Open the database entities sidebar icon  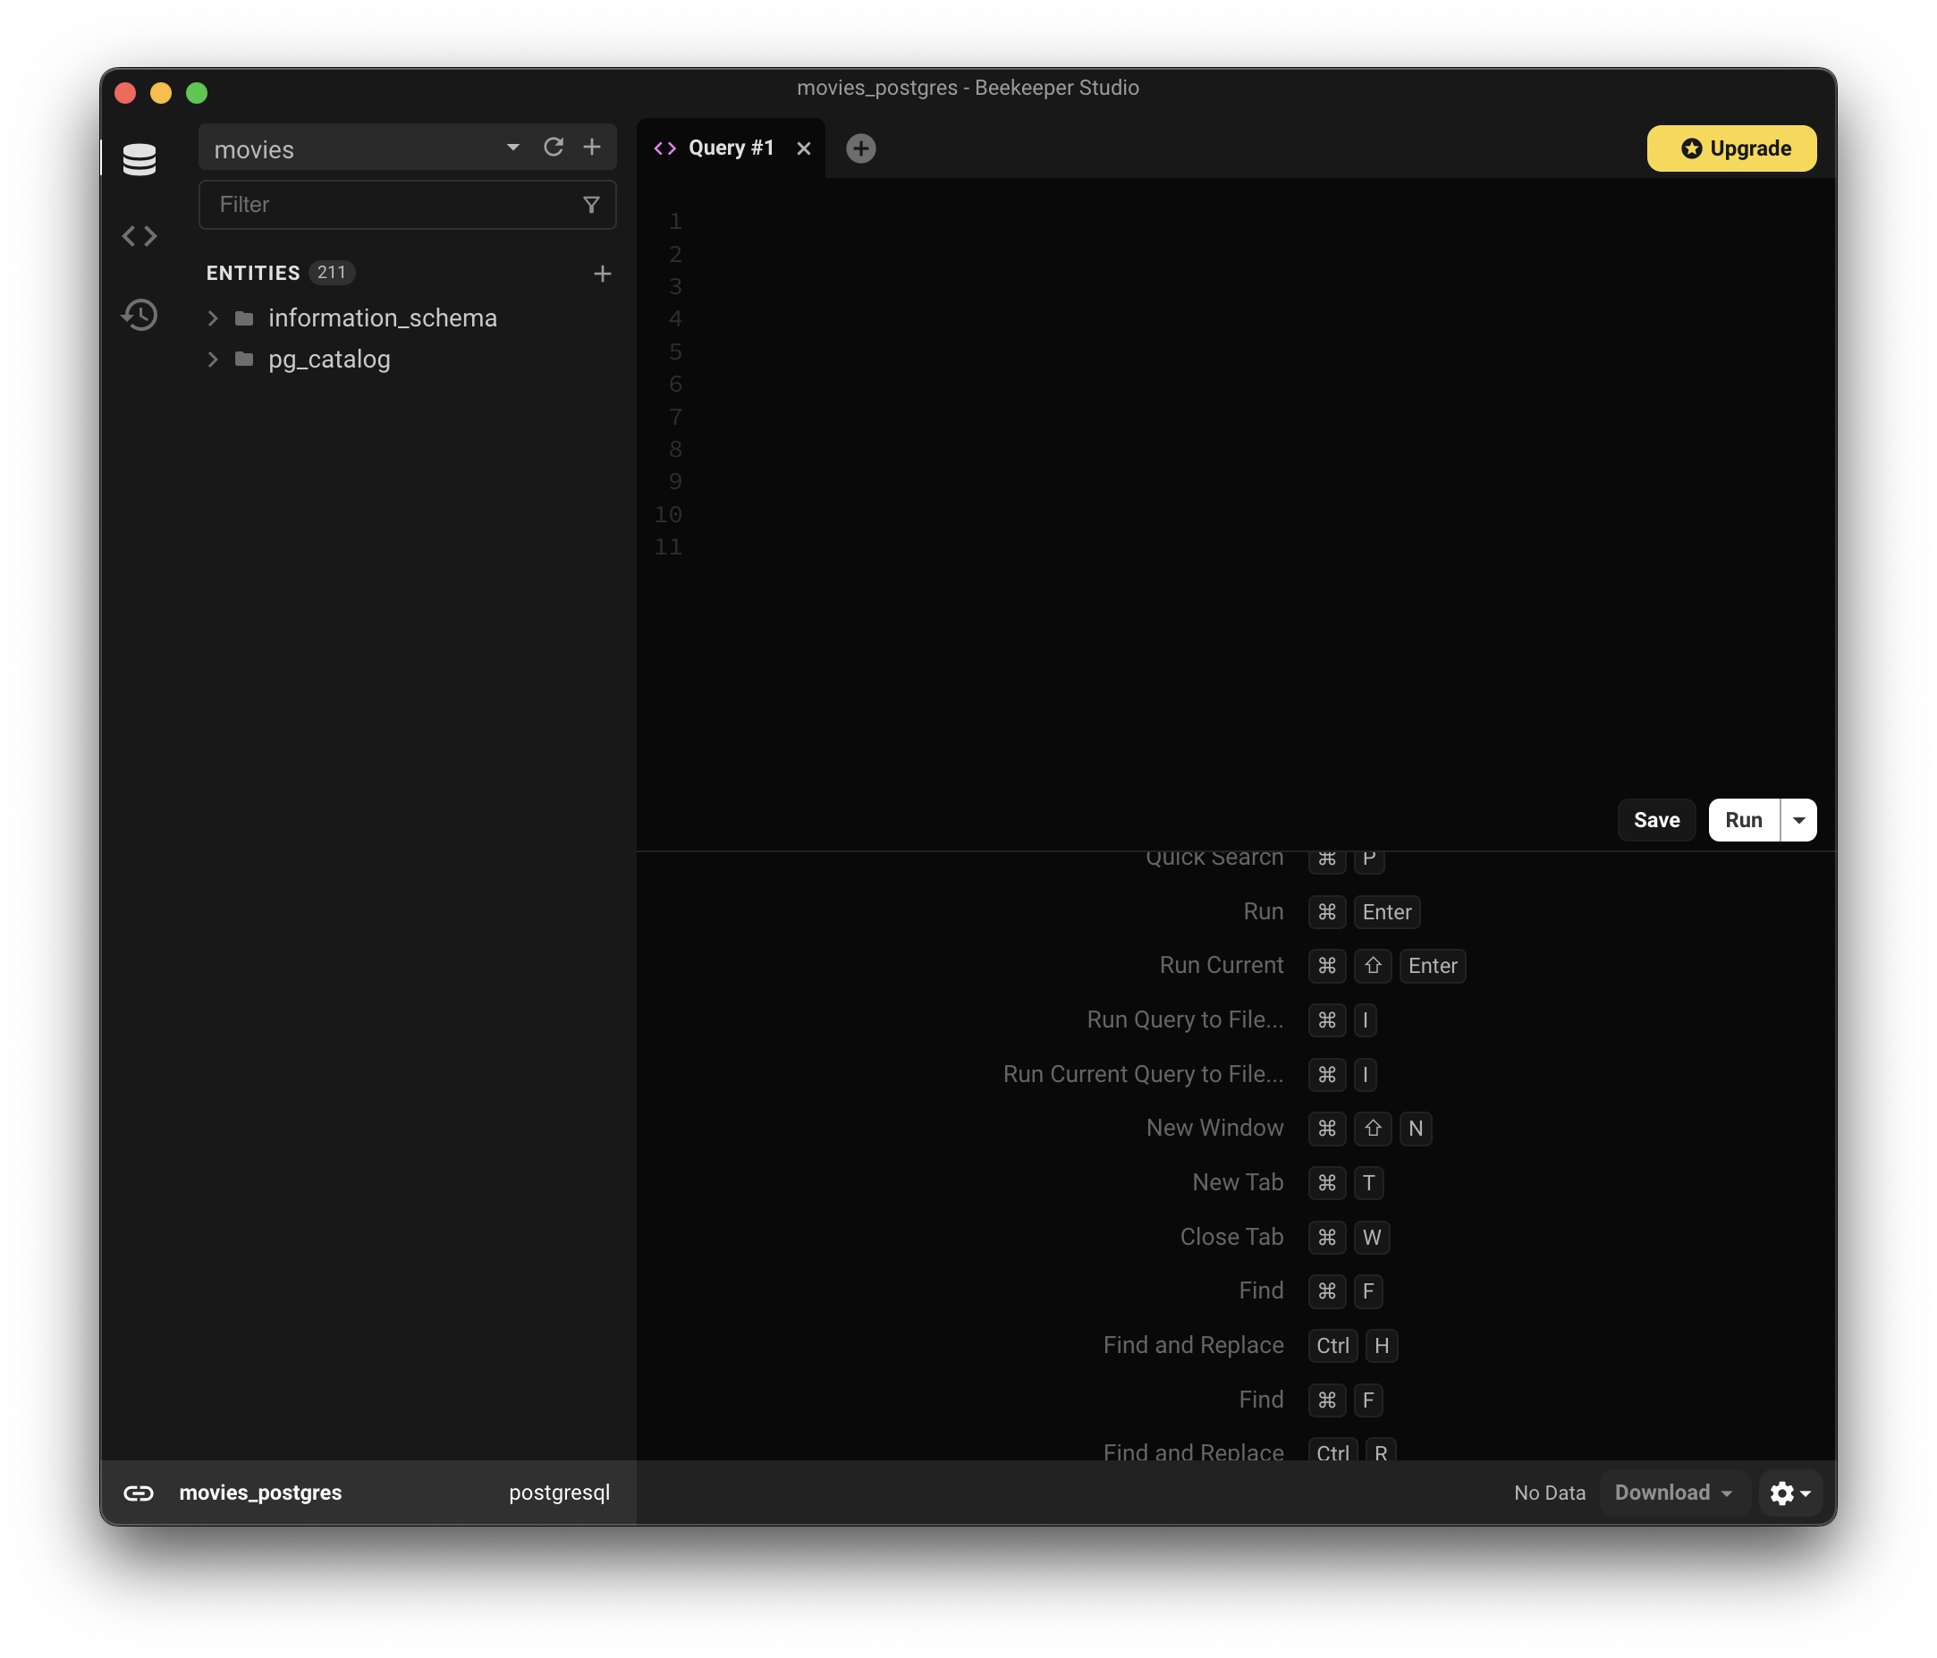[140, 160]
